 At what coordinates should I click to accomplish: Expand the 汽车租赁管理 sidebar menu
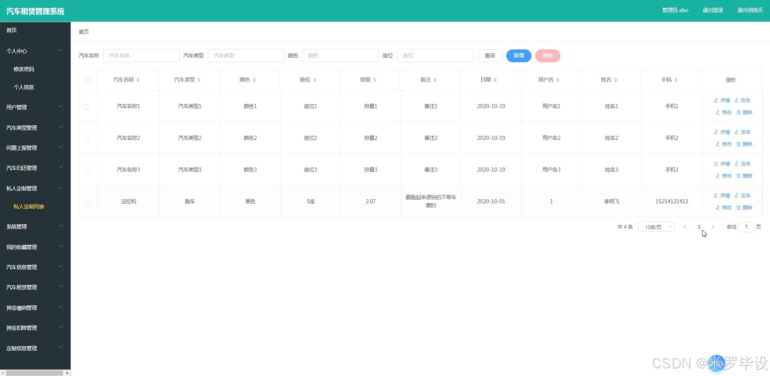(x=35, y=287)
